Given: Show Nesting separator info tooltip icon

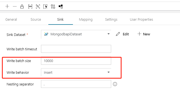Looking at the screenshot, I should tap(115, 84).
